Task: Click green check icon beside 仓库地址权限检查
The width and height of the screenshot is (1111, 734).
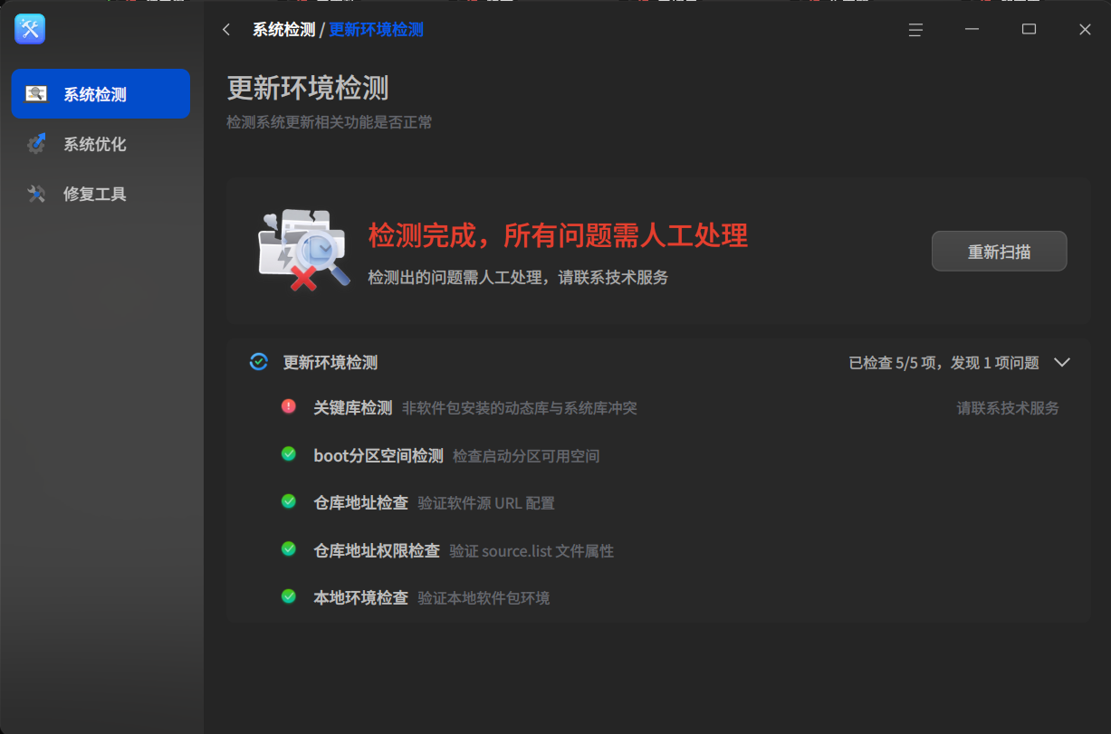Action: [289, 549]
